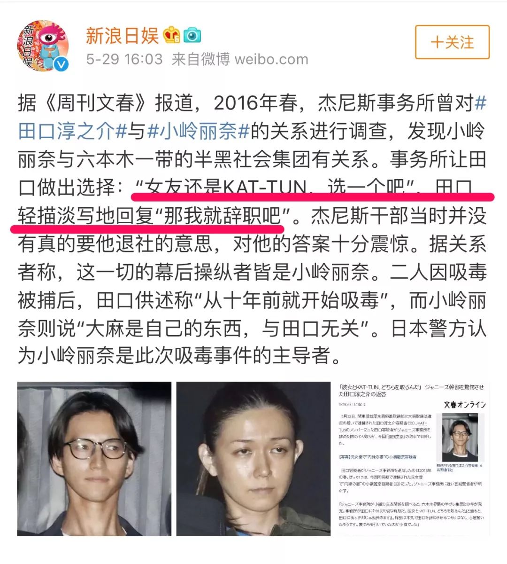View the photo of man with glasses
The height and width of the screenshot is (564, 507).
94,459
